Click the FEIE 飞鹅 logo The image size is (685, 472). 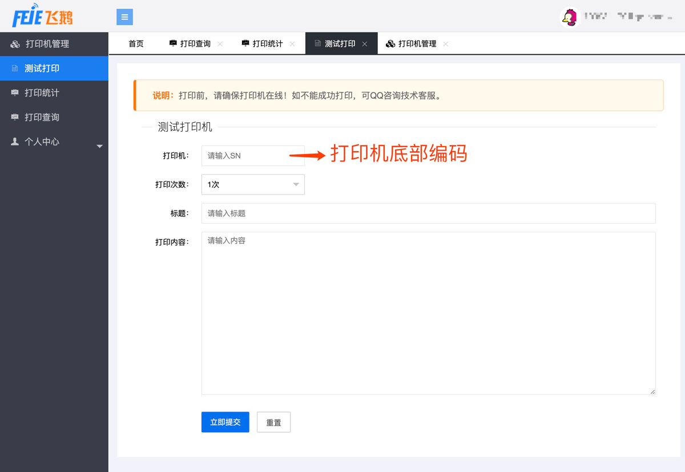click(43, 17)
